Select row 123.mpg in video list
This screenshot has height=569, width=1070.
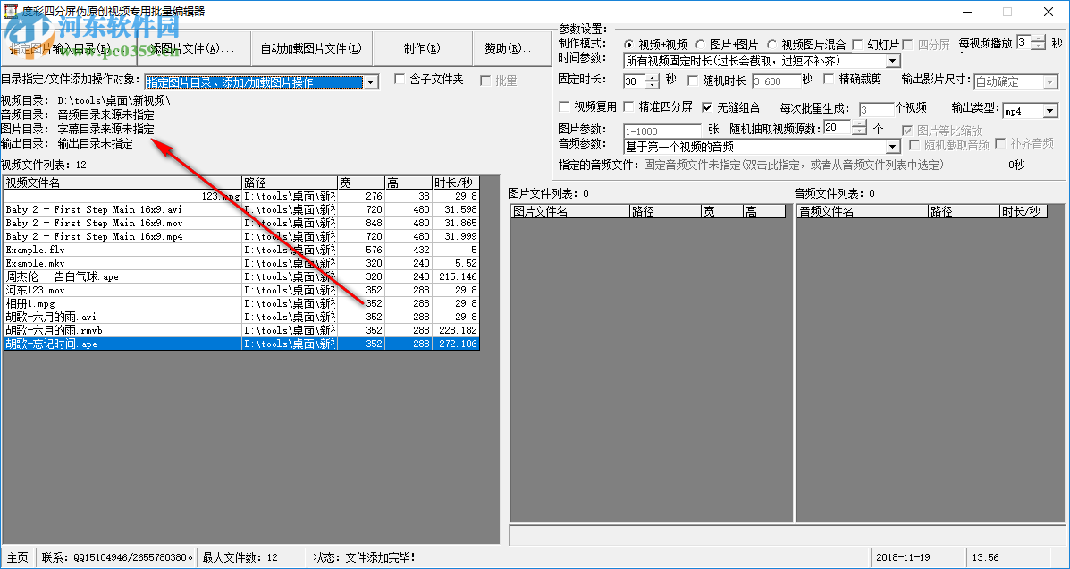pyautogui.click(x=241, y=196)
